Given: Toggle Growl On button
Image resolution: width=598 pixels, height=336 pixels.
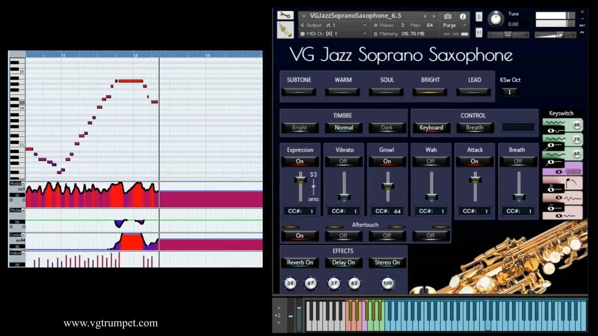Looking at the screenshot, I should coord(387,161).
